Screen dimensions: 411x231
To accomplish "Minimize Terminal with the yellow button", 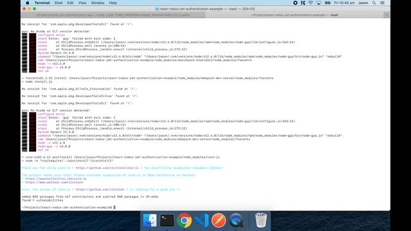I will pos(30,9).
